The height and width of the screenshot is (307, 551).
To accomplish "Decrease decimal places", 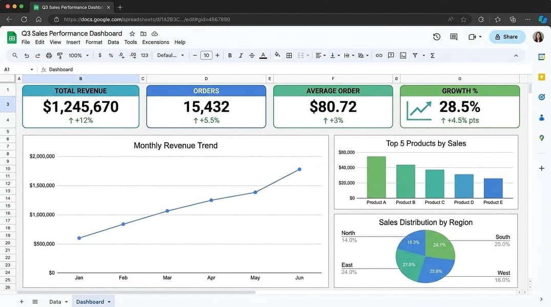I will pos(121,55).
